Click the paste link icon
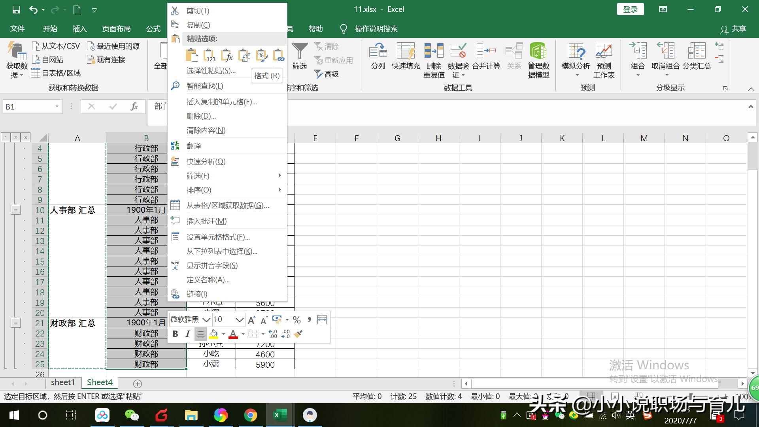759x427 pixels. click(279, 55)
